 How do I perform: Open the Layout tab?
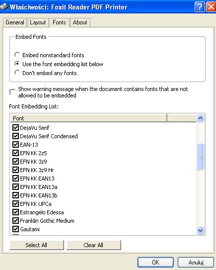coord(38,22)
